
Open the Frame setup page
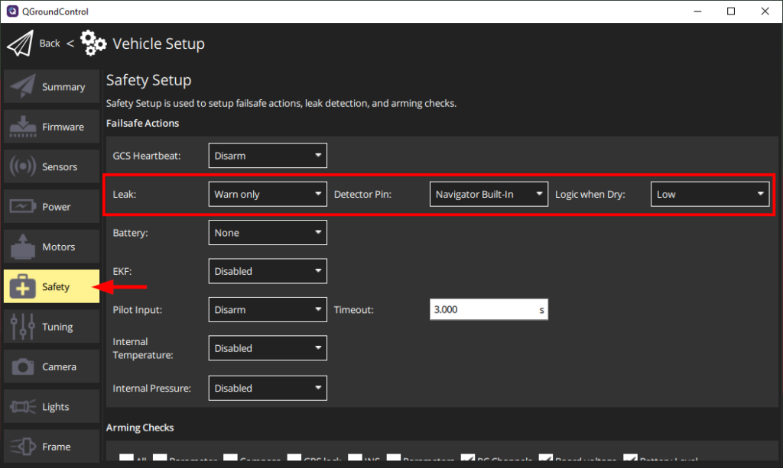coord(52,447)
